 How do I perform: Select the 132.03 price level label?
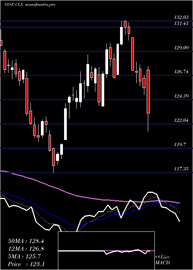181,17
